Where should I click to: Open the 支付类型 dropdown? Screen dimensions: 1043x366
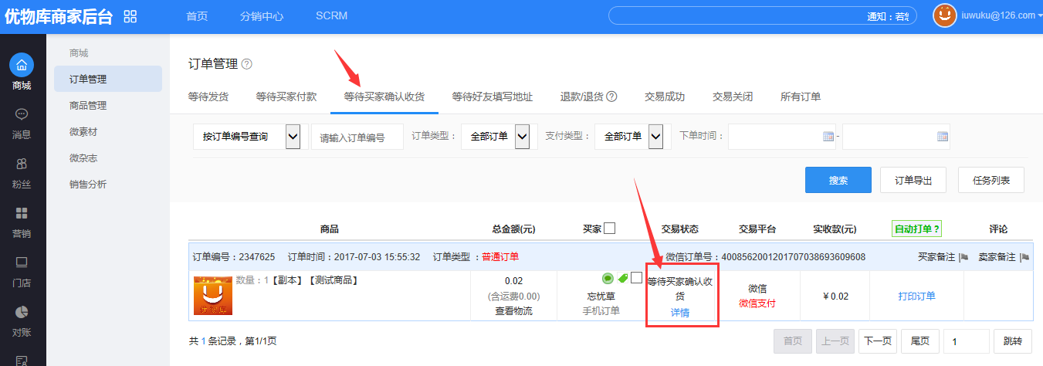[x=655, y=137]
